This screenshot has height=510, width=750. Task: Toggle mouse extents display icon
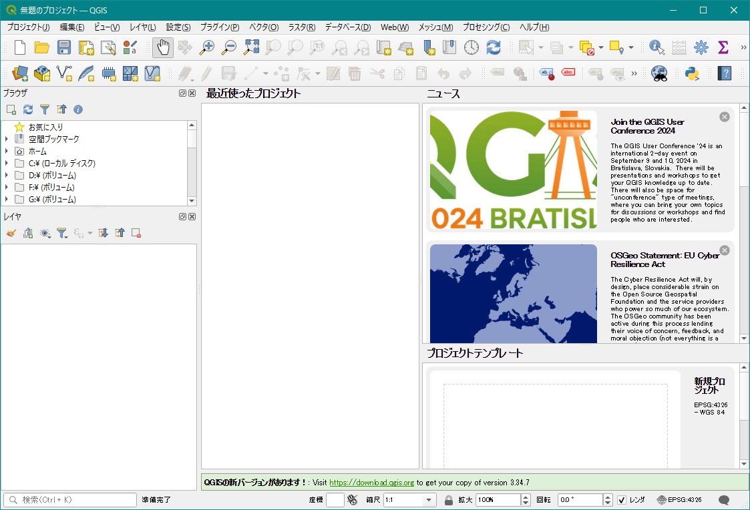coord(352,500)
